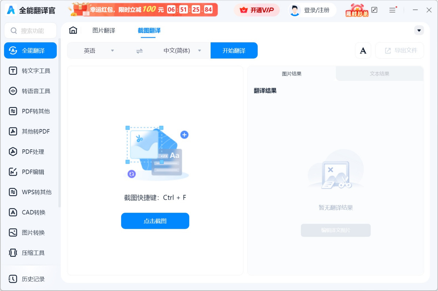438x291 pixels.
Task: Click the 点击截图 screenshot button
Action: (155, 221)
